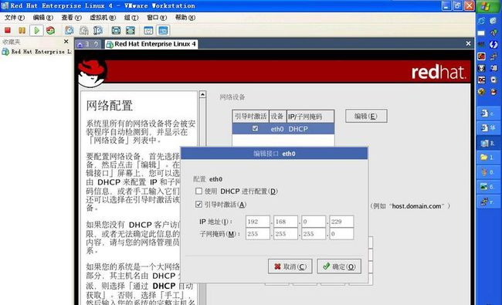
Task: Close the current VM tab
Action: [468, 43]
